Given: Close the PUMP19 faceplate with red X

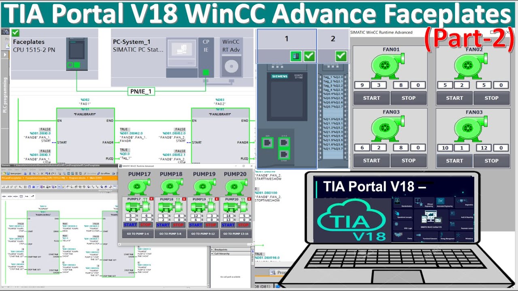Looking at the screenshot, I should coord(217,199).
